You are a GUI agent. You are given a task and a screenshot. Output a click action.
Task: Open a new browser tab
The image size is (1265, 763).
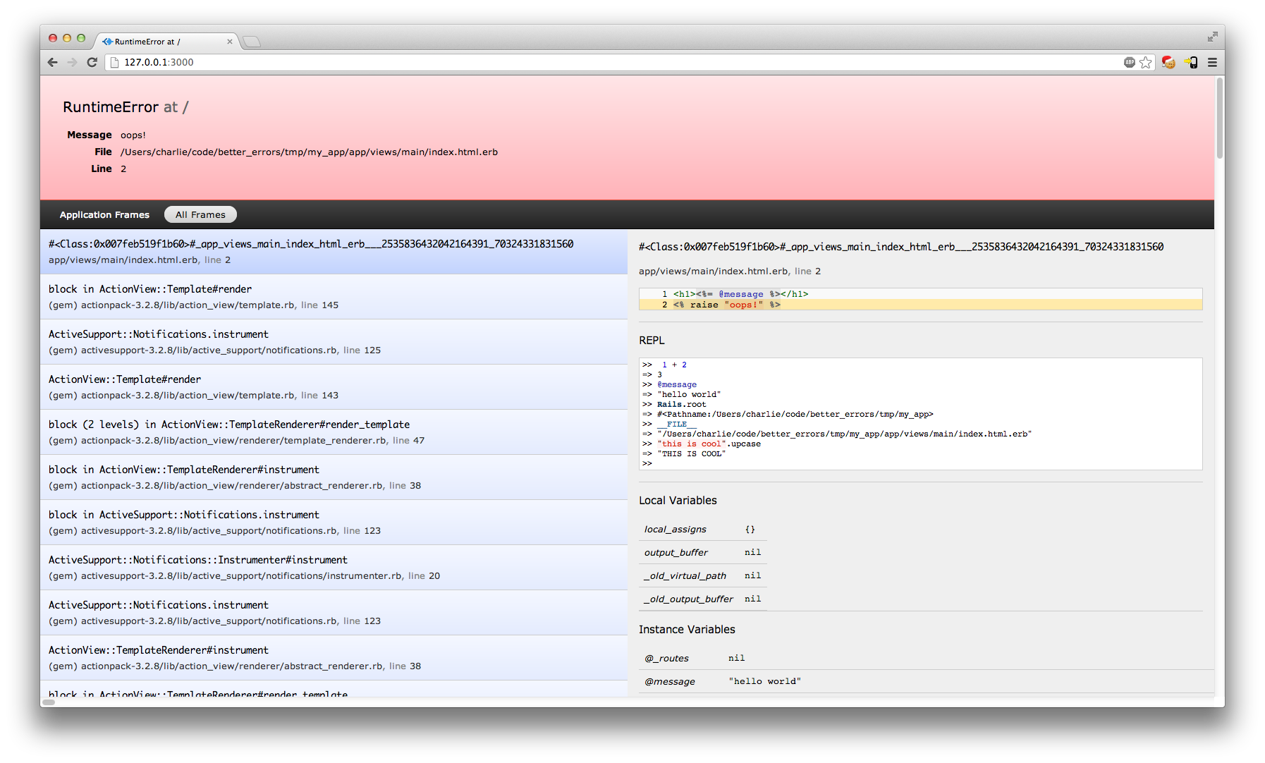252,42
